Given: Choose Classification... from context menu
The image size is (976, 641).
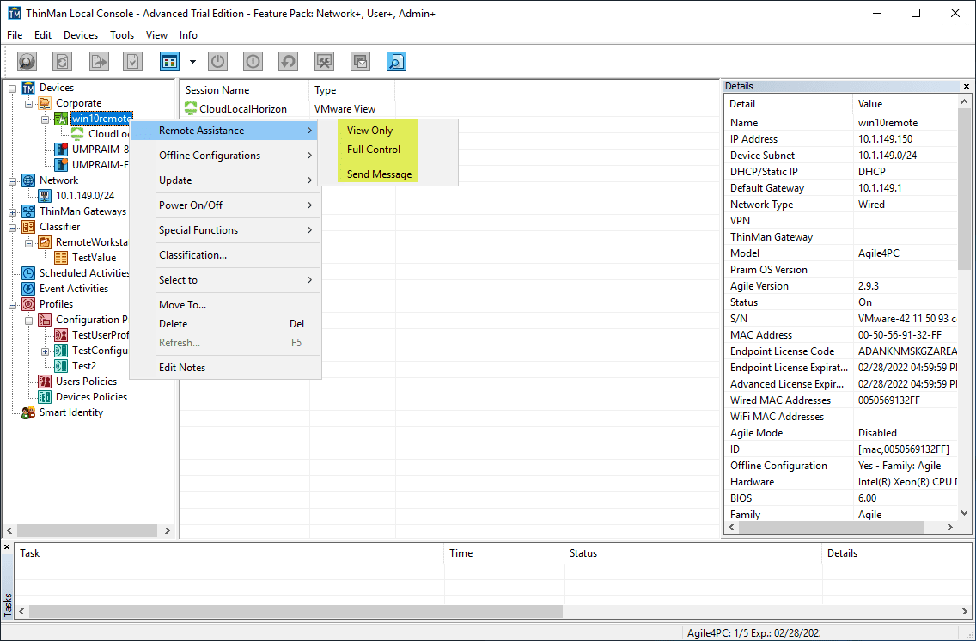Looking at the screenshot, I should 225,255.
